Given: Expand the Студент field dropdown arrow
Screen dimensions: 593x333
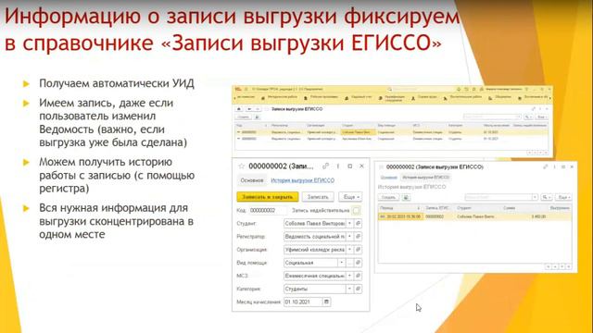Looking at the screenshot, I should click(x=350, y=224).
